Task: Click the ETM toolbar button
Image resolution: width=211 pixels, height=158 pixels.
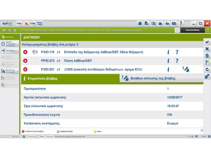Action: pos(33,23)
